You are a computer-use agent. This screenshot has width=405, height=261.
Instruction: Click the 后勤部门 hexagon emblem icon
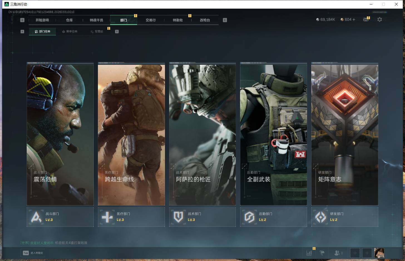(250, 217)
